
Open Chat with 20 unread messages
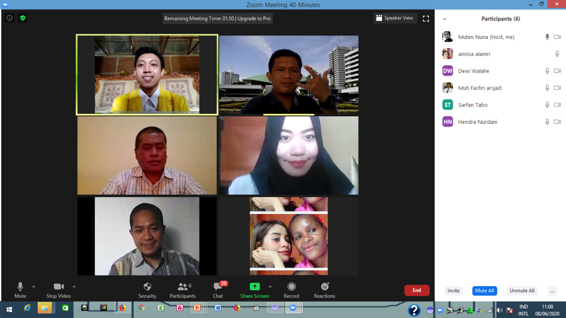pos(218,290)
